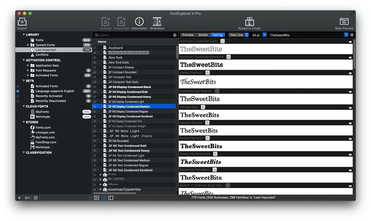Open the sample text dropdown arrow
The image size is (371, 221).
click(346, 35)
